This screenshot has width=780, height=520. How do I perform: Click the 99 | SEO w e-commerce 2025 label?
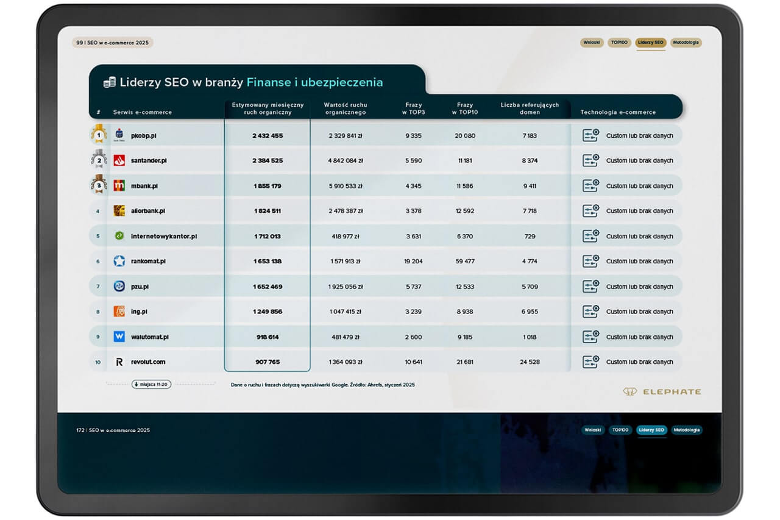112,43
